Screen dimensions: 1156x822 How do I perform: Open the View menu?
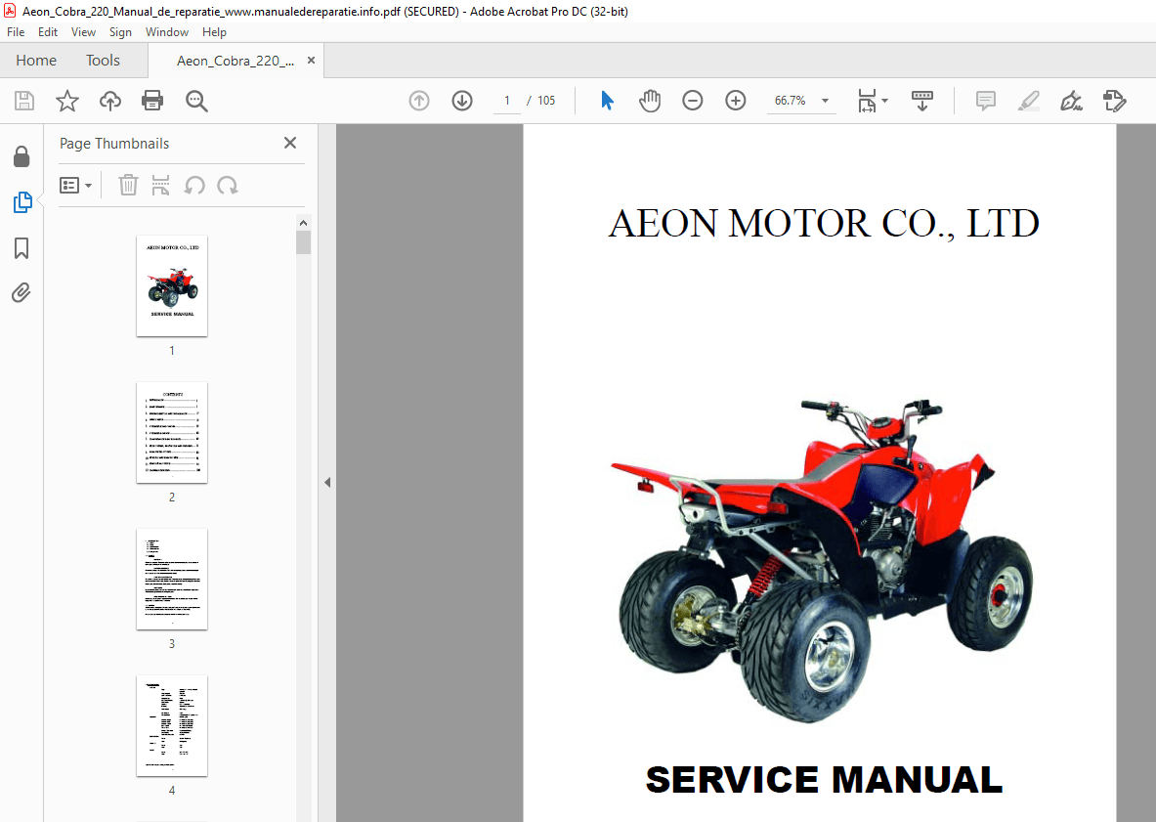pyautogui.click(x=83, y=31)
